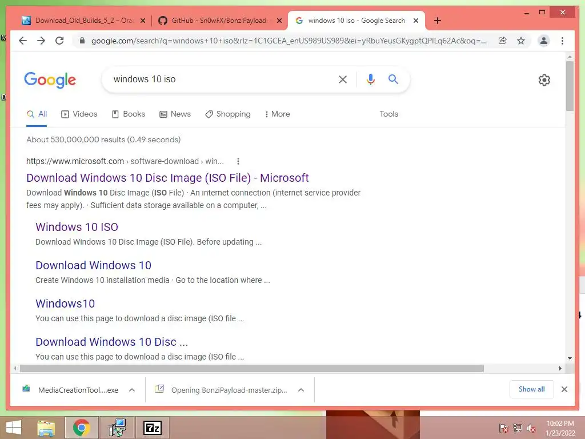The height and width of the screenshot is (439, 585).
Task: Open the muted volume tray icon
Action: tap(531, 428)
